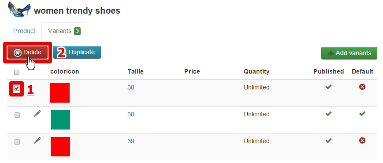Click the green color swatch

[x=60, y=120]
